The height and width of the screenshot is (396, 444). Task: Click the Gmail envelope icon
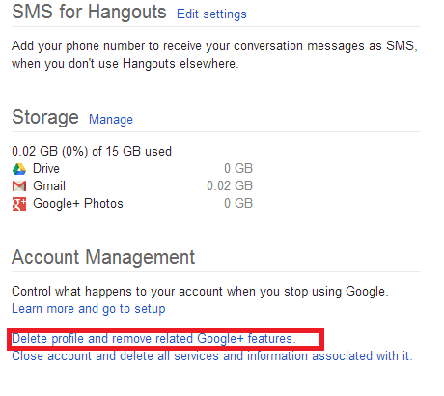click(19, 186)
